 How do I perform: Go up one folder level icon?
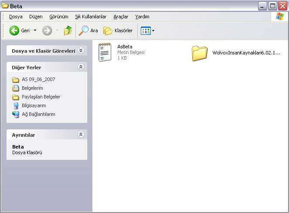tap(68, 30)
